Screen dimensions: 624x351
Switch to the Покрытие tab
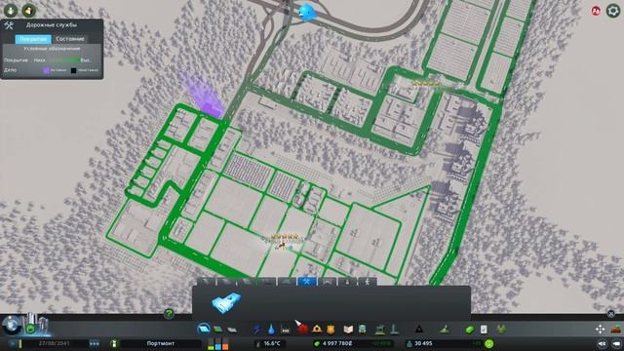coord(33,39)
